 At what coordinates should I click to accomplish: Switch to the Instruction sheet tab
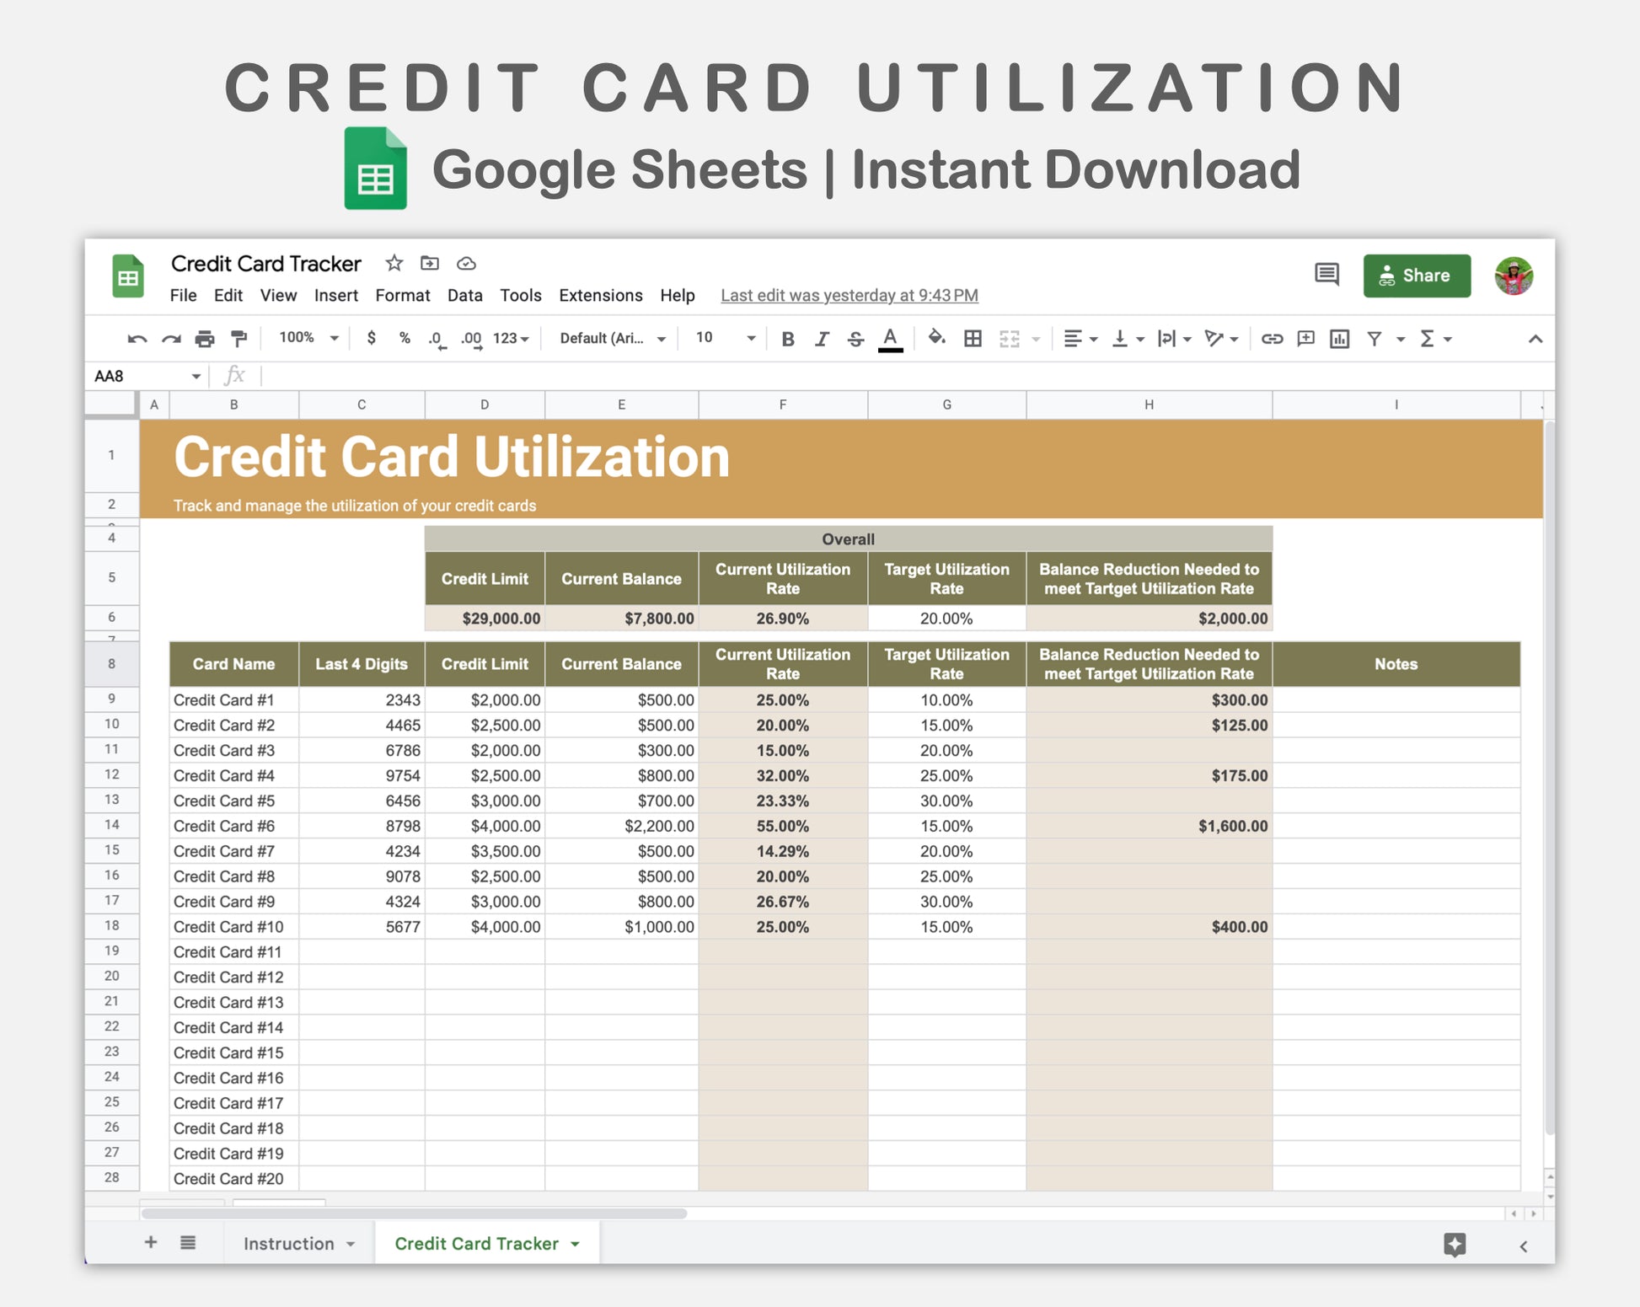[289, 1244]
